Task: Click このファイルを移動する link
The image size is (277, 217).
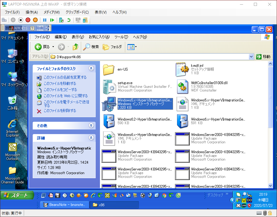Action: coord(60,84)
